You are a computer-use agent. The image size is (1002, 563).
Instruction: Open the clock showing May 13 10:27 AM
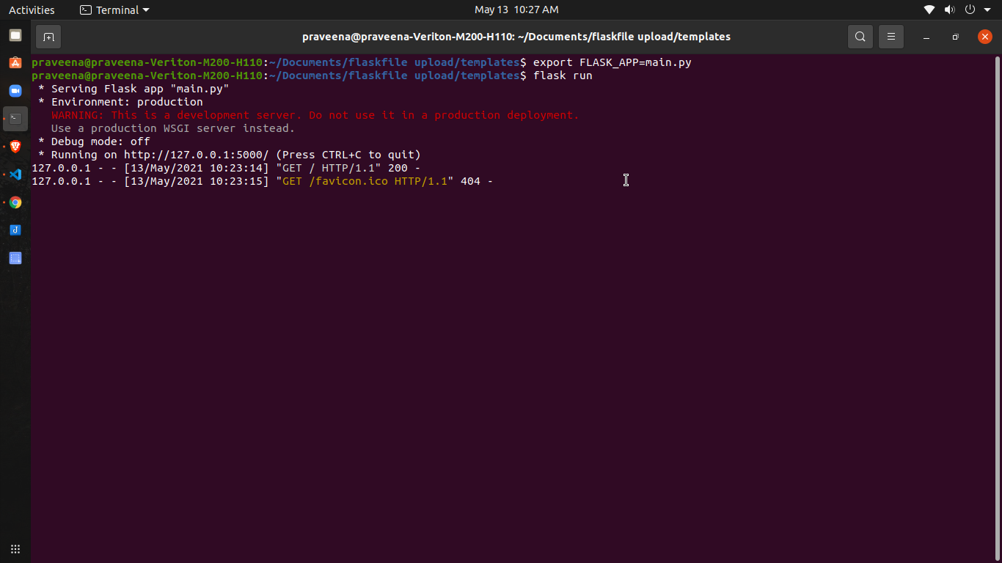point(516,10)
